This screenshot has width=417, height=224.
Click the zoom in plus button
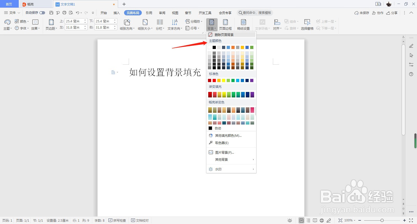coord(404,220)
